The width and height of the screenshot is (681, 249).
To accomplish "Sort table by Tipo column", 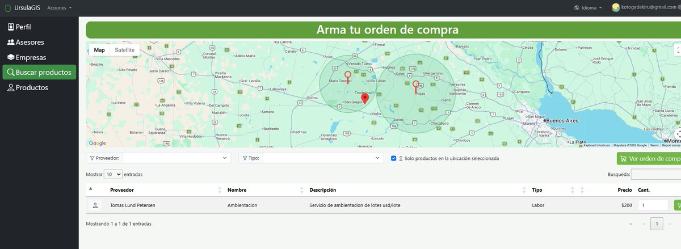I will coord(554,190).
